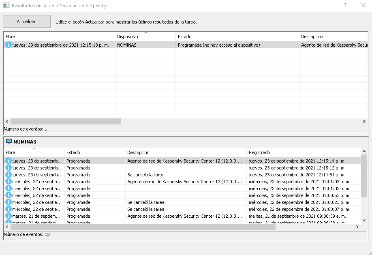372x255 pixels.
Task: Sort lower table by Estado column header
Action: coord(95,152)
